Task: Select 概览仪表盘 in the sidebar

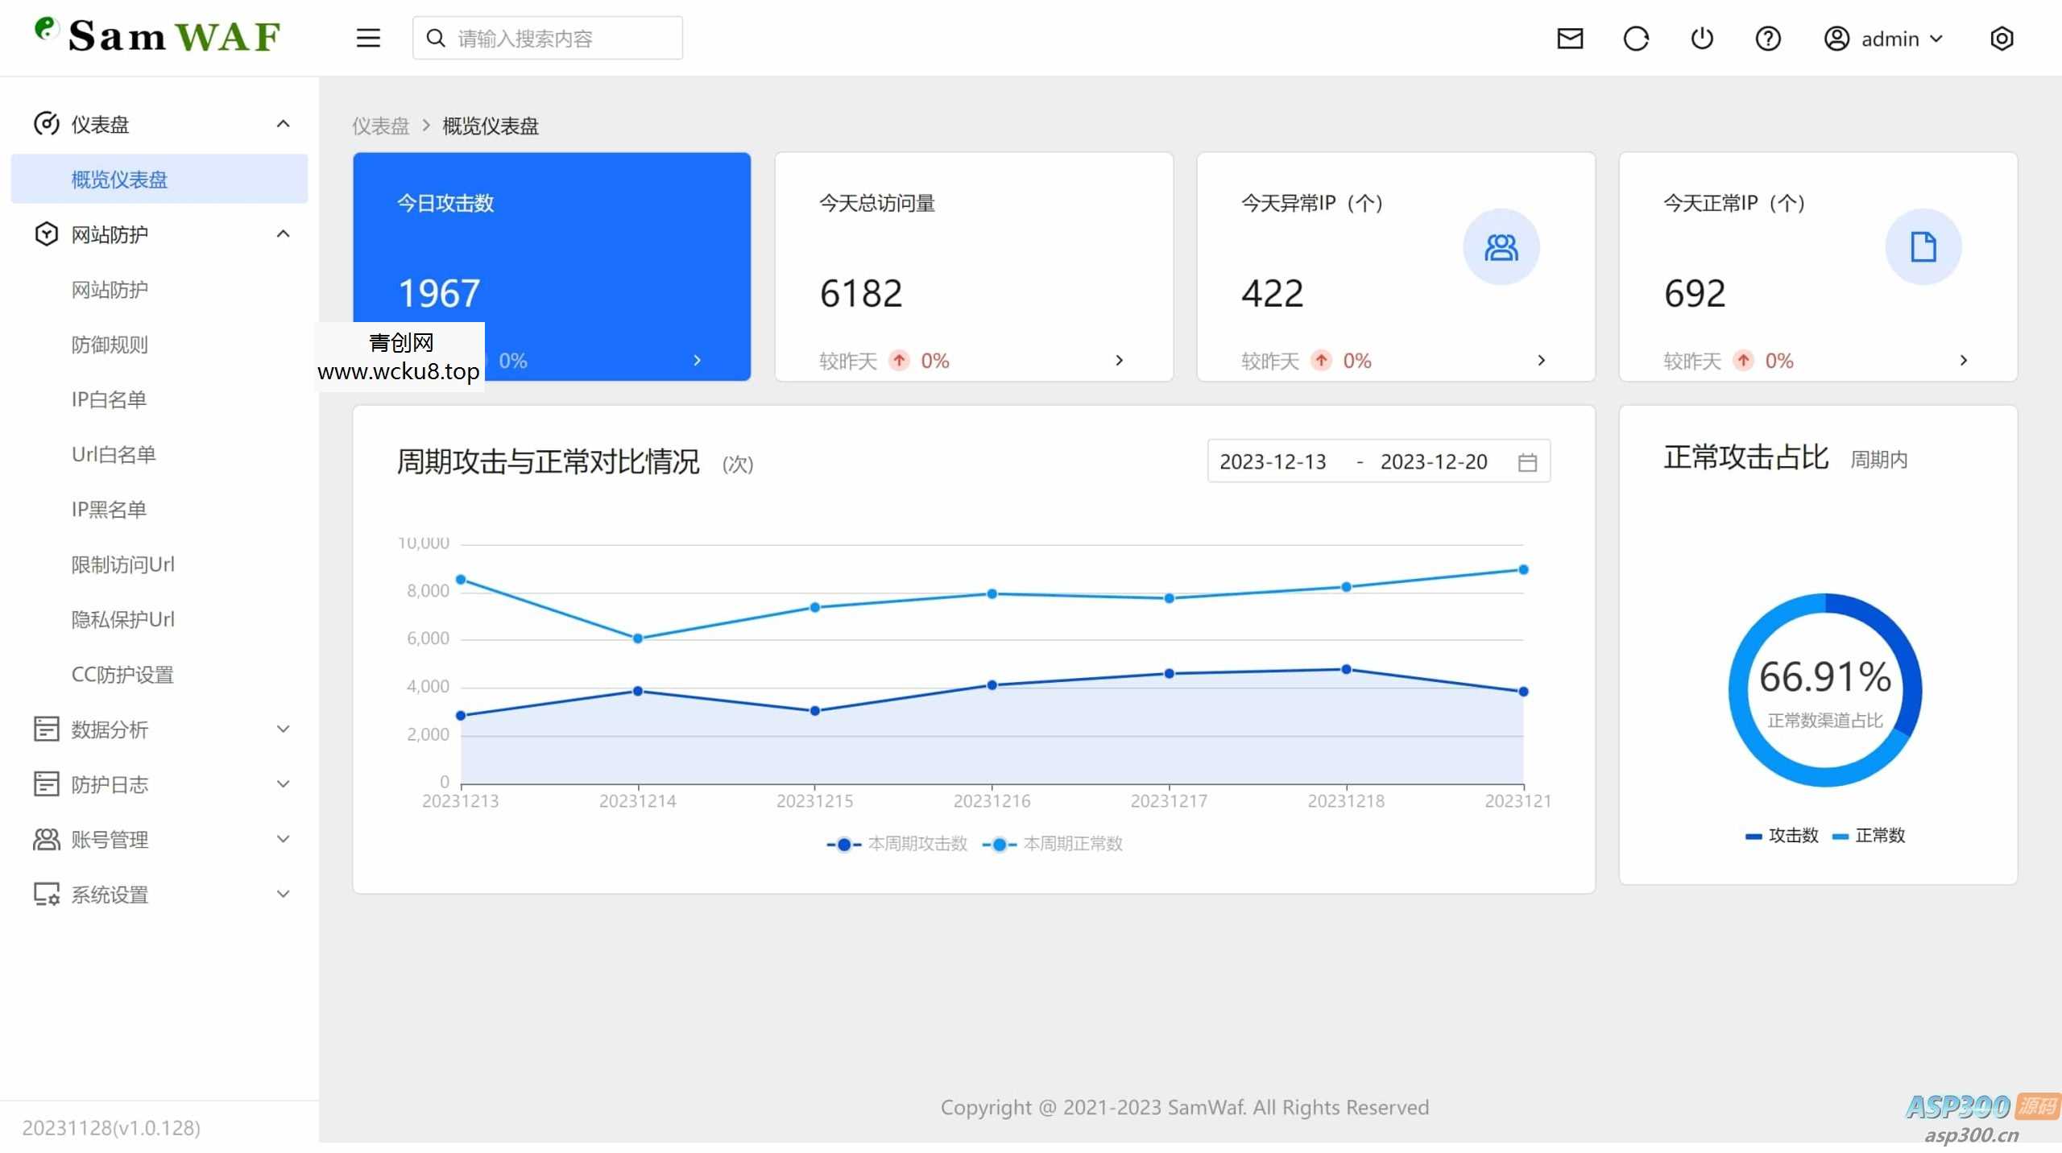Action: tap(119, 179)
